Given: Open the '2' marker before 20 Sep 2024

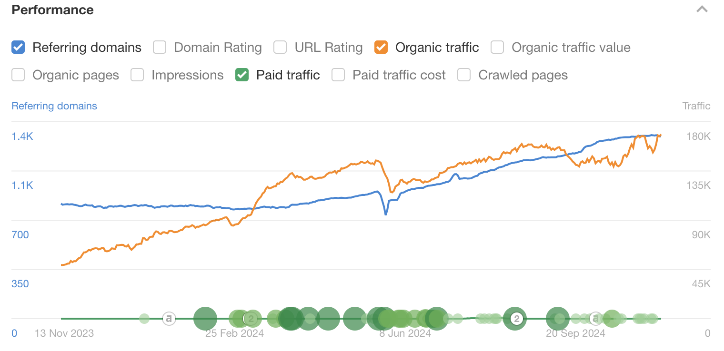Looking at the screenshot, I should tap(516, 318).
